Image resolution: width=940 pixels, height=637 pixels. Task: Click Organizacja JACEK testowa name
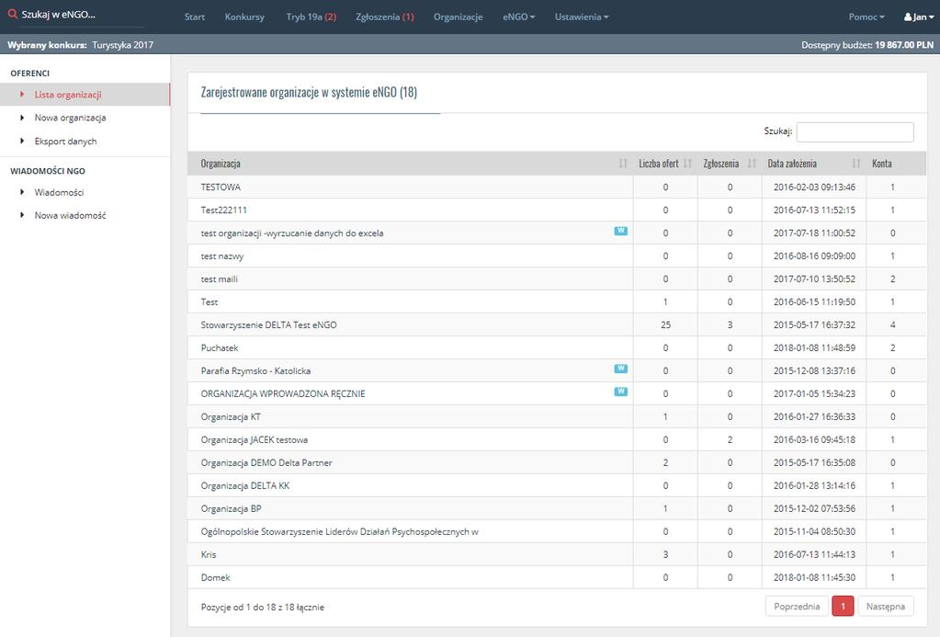pyautogui.click(x=255, y=439)
